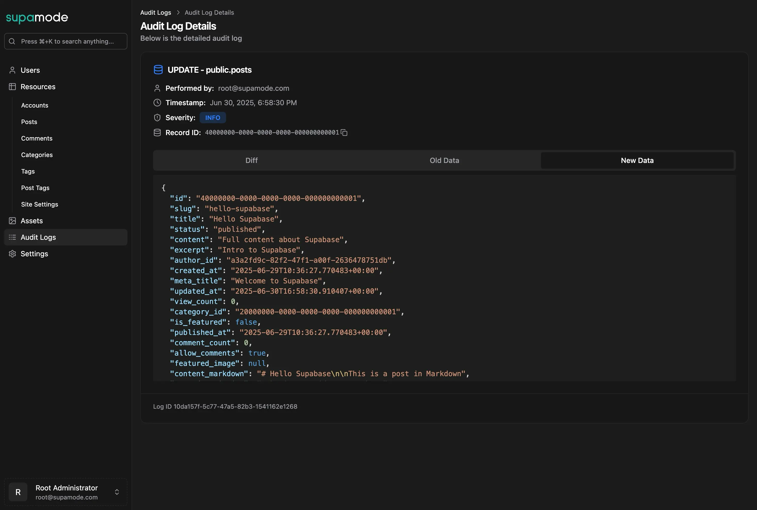Open the Audit Logs breadcrumb link
This screenshot has height=510, width=757.
[x=155, y=12]
